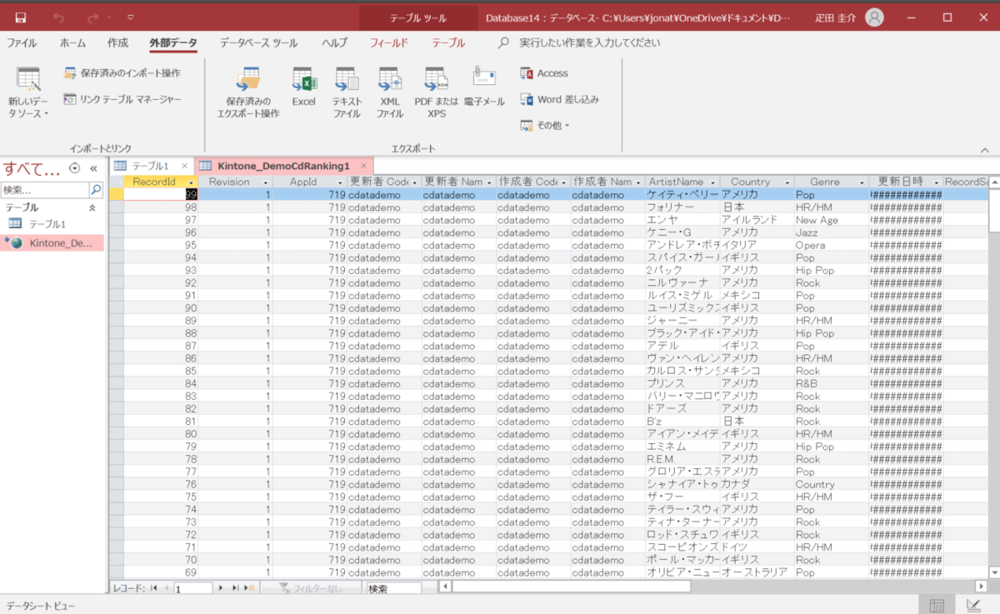Click the Word 差し込み button

point(559,99)
